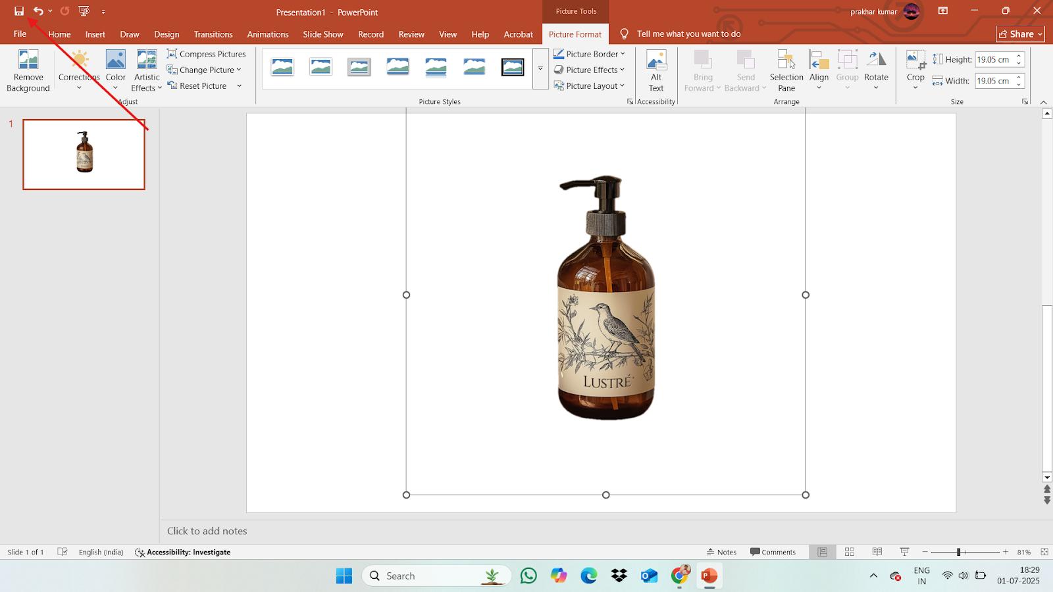
Task: Click Compress Pictures
Action: (207, 54)
